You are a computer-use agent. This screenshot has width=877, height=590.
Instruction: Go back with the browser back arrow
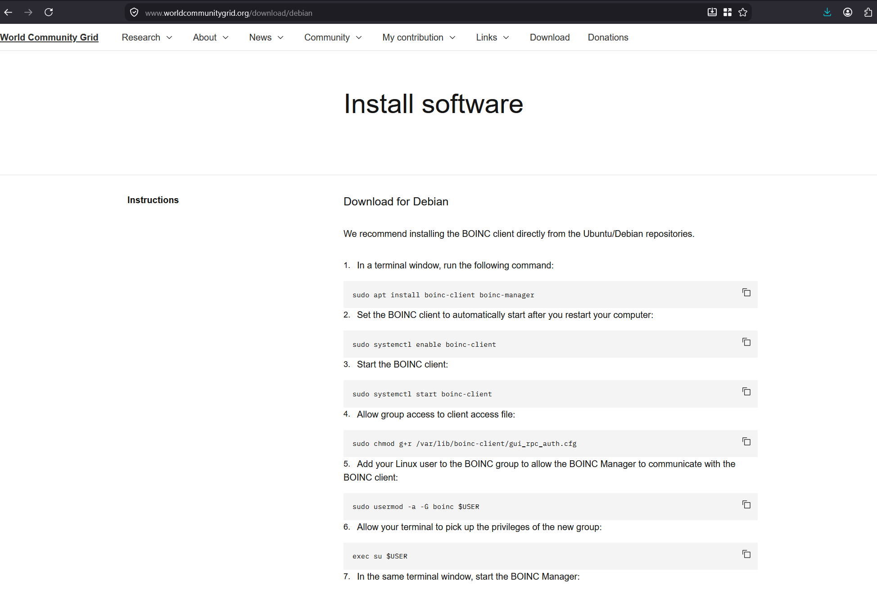coord(8,12)
